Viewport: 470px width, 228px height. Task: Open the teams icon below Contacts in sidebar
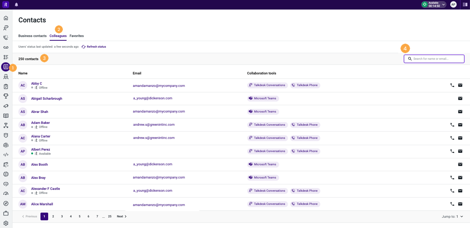6,77
